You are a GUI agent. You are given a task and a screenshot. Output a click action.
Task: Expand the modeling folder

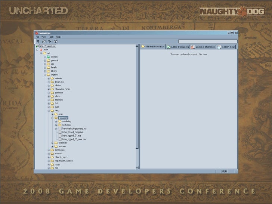[x=56, y=121]
